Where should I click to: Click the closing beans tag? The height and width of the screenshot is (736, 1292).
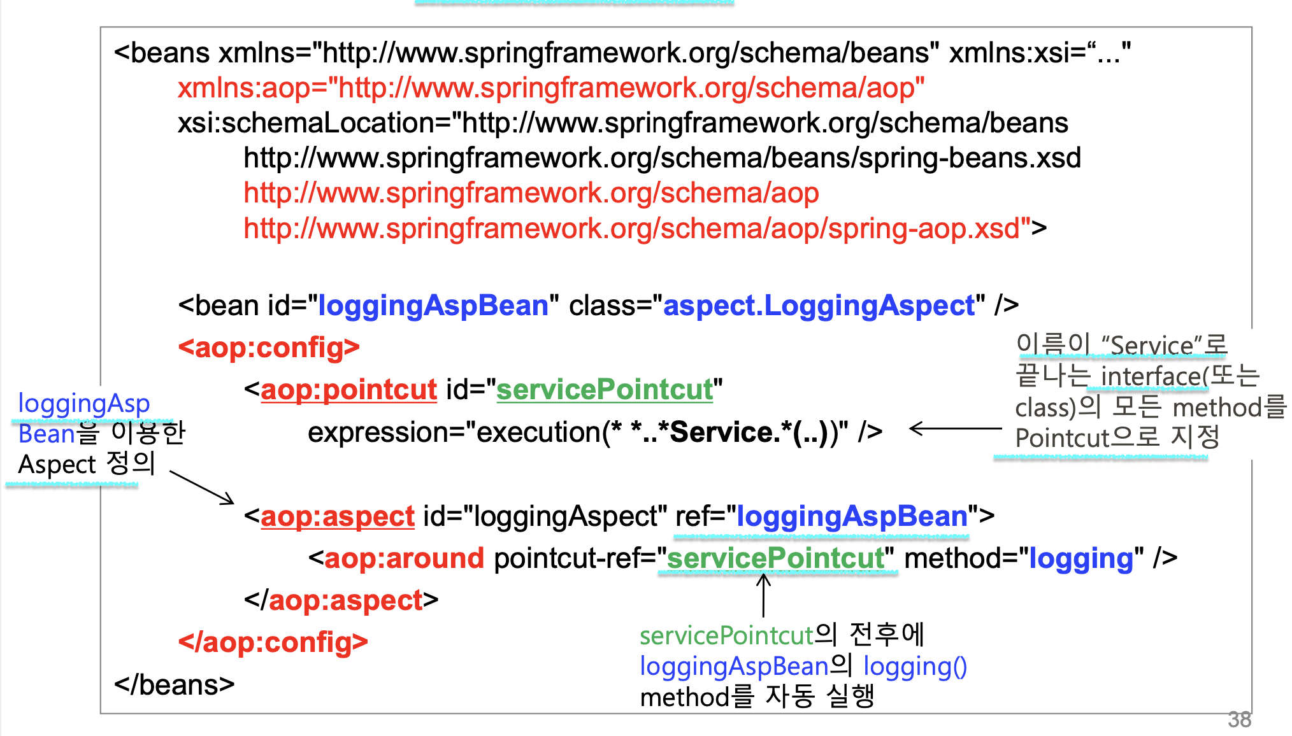[x=174, y=685]
